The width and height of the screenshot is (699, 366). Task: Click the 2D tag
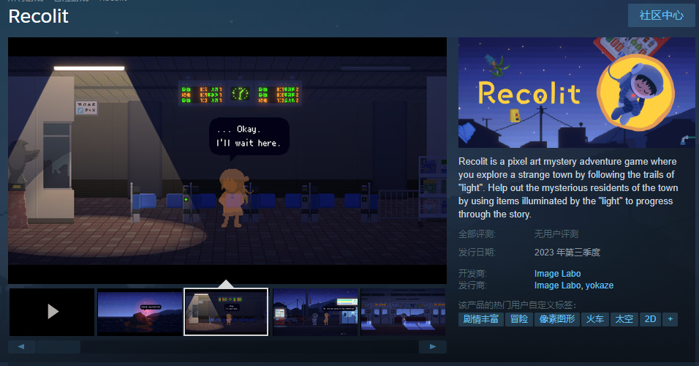(649, 319)
